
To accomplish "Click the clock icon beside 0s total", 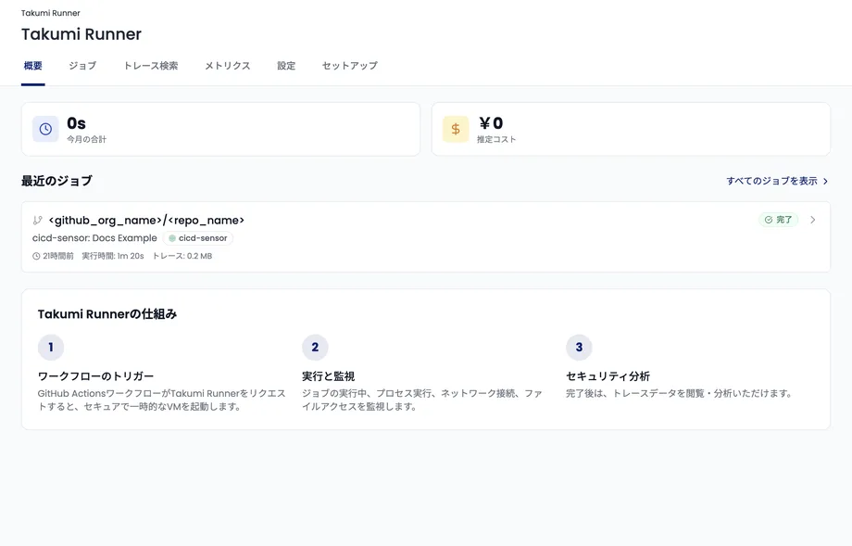I will (x=45, y=129).
